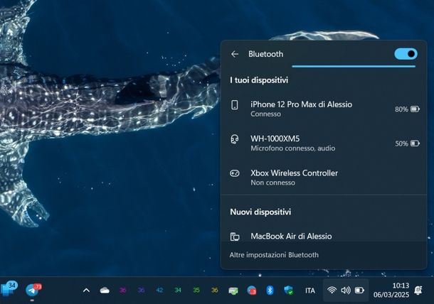
Task: Turn off the Bluetooth toggle switch
Action: point(406,54)
